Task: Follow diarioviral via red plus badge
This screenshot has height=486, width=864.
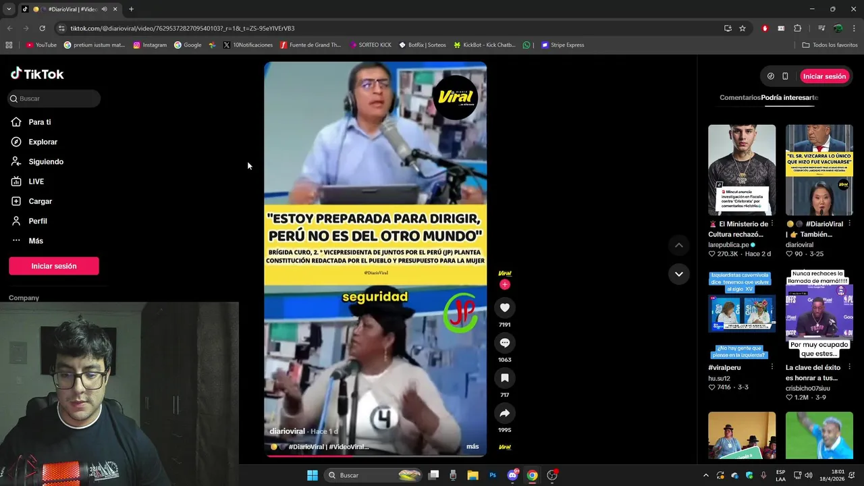Action: [x=504, y=284]
